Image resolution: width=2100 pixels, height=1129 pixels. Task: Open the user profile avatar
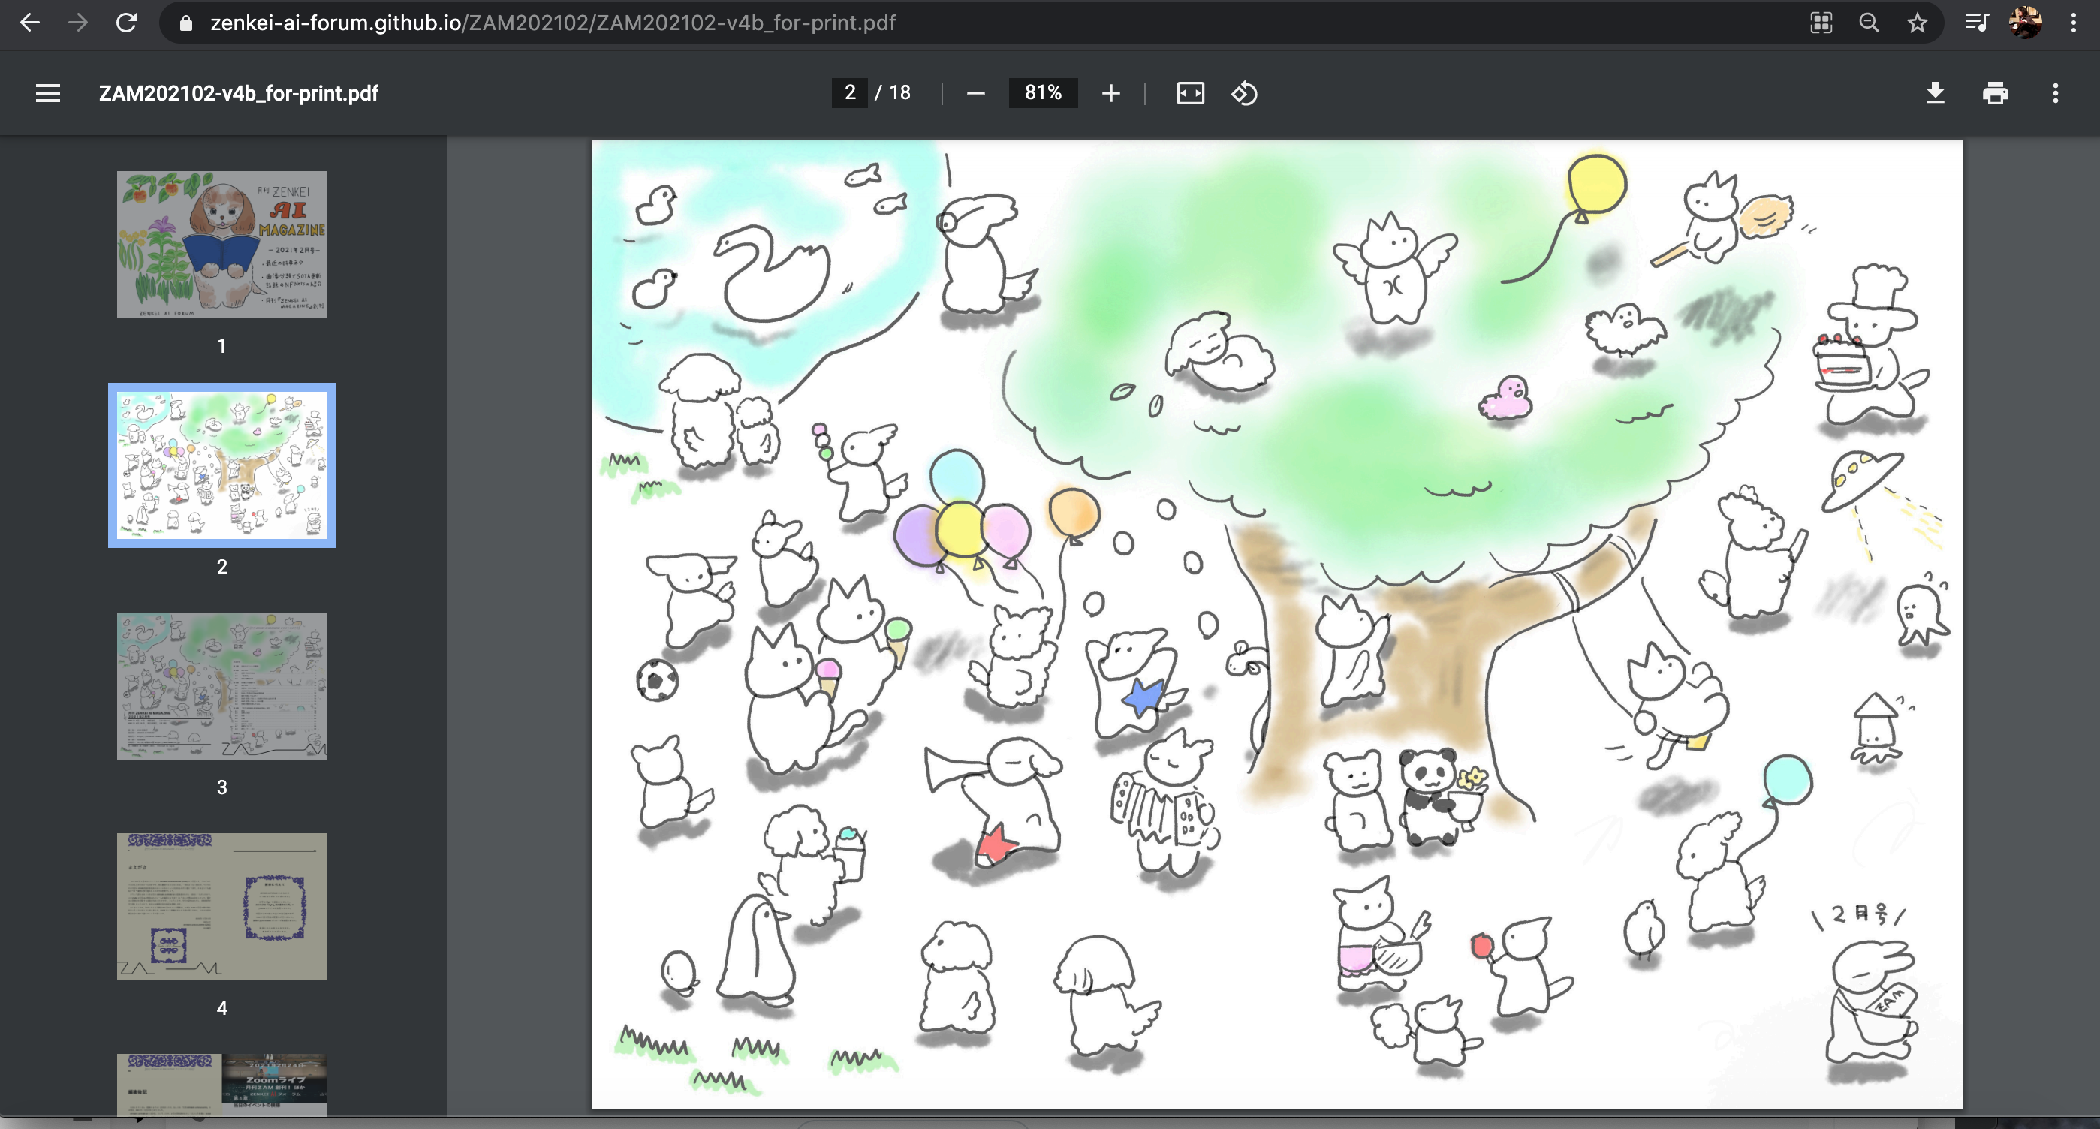[x=2025, y=23]
